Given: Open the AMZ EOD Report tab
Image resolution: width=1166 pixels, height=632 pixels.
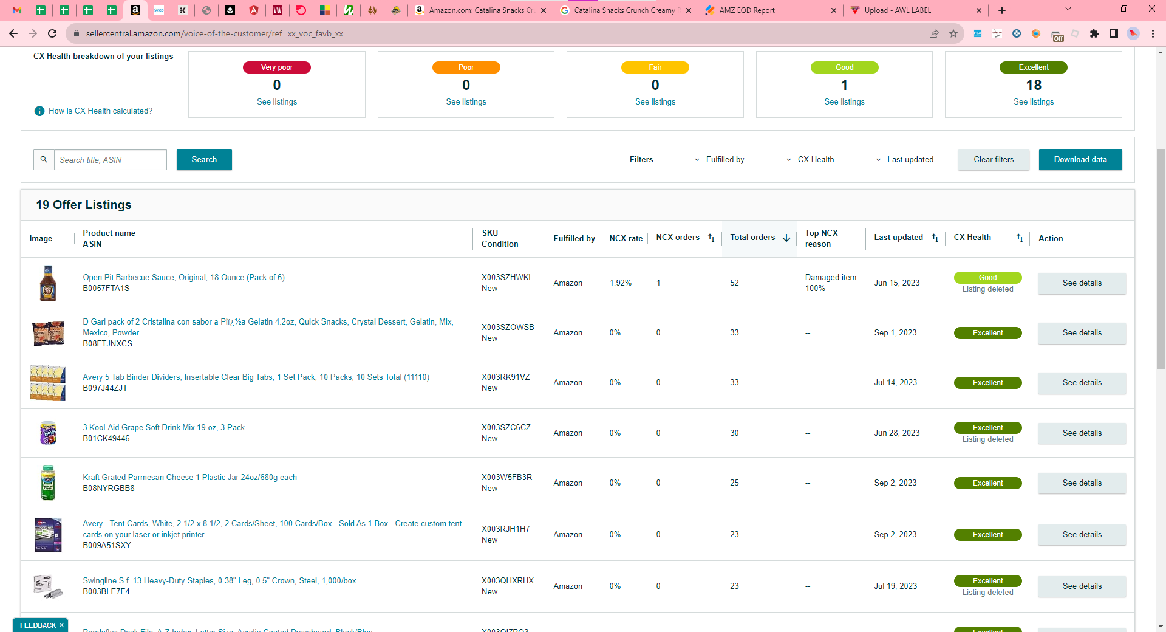Looking at the screenshot, I should click(x=770, y=10).
